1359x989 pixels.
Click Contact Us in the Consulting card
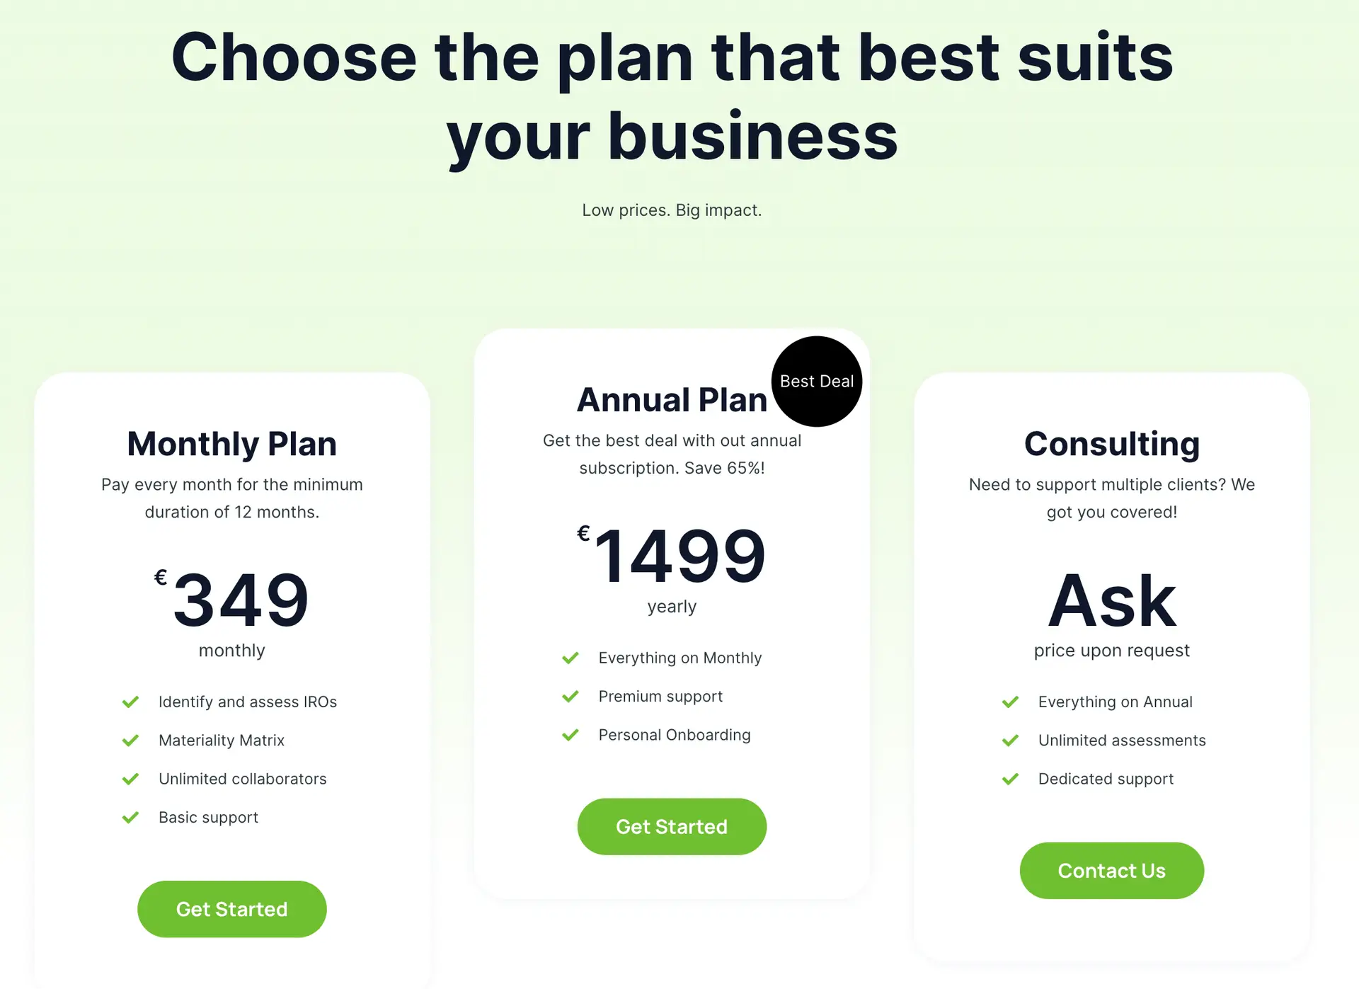1111,871
